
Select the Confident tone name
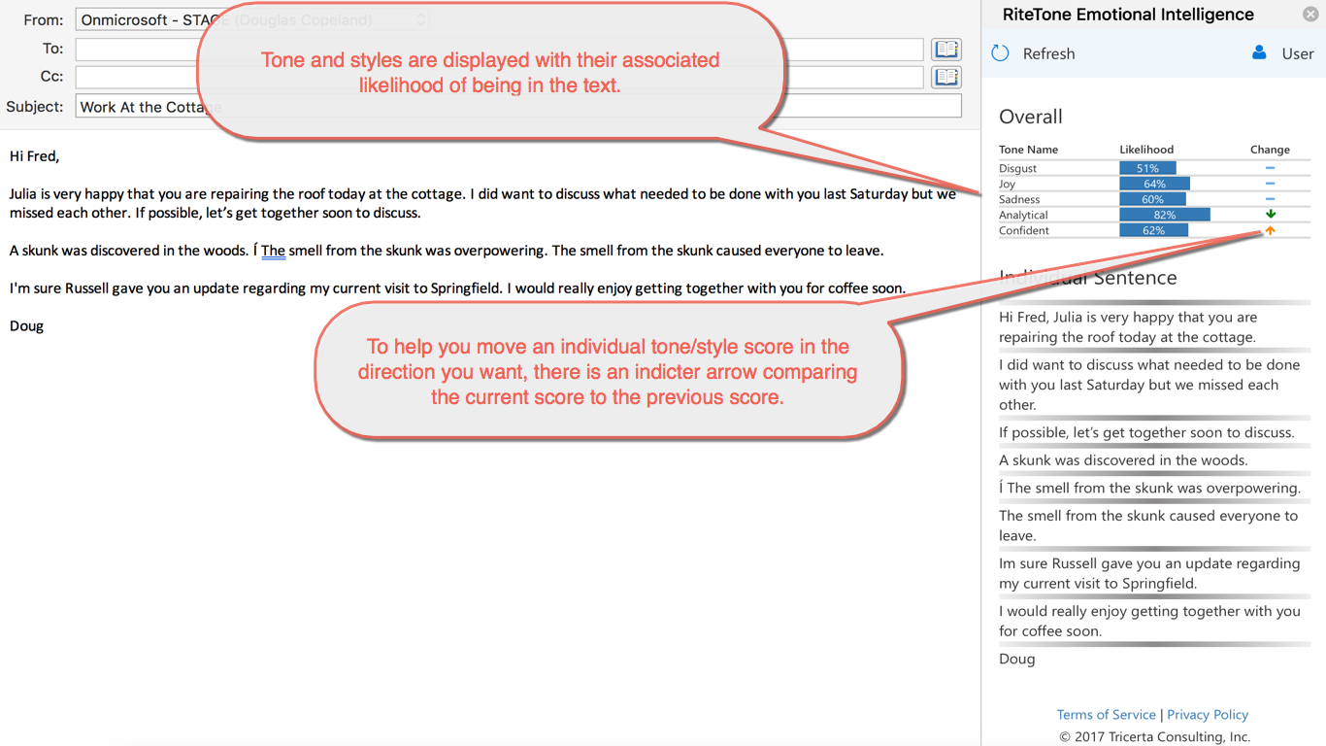pos(1024,230)
